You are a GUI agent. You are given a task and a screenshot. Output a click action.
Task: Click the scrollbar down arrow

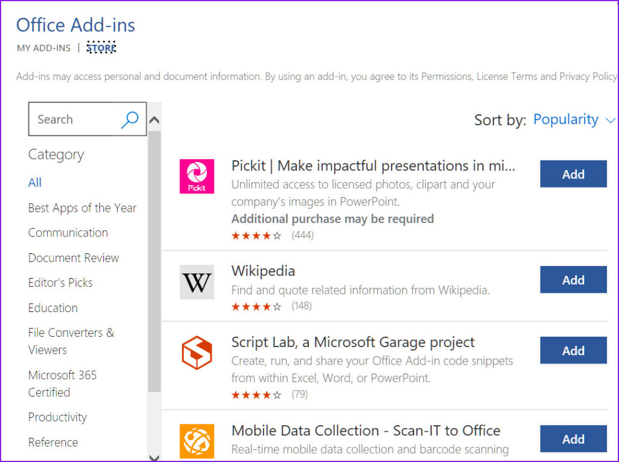155,455
